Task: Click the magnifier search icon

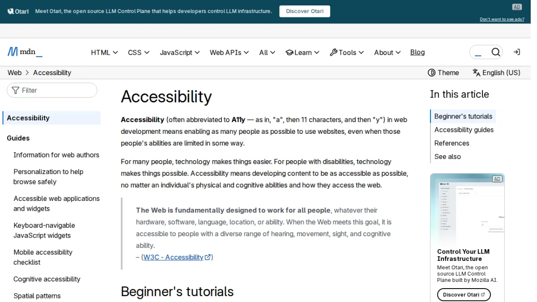Action: click(495, 52)
